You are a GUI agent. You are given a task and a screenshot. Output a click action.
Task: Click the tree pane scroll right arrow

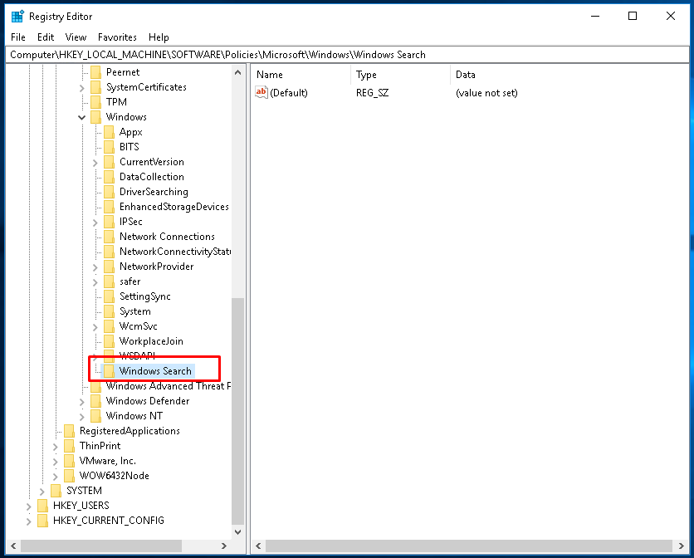(224, 546)
